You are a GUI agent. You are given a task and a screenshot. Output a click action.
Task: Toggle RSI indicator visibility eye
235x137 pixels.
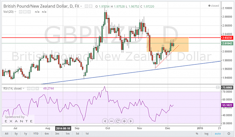(x=29, y=88)
